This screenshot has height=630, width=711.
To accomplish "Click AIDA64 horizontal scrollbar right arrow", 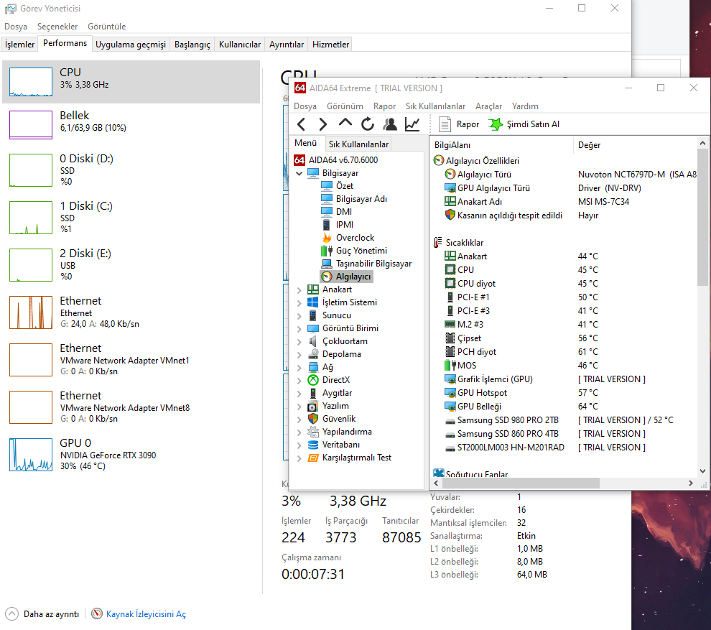I will click(x=691, y=483).
